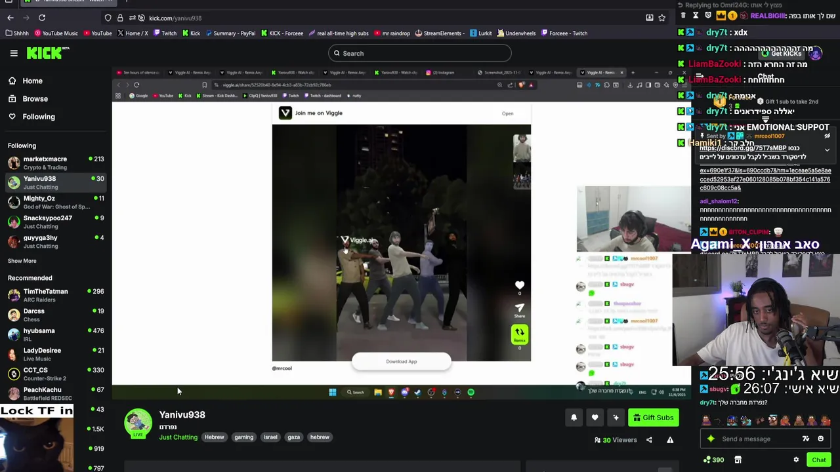This screenshot has width=840, height=472.
Task: Open Summary - PayPal bookmark
Action: [x=230, y=33]
